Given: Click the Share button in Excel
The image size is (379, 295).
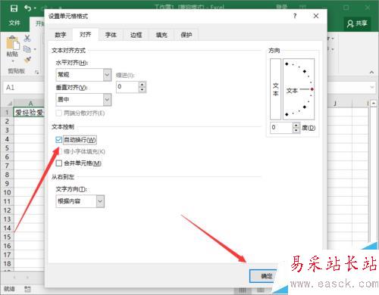Looking at the screenshot, I should pyautogui.click(x=357, y=23).
